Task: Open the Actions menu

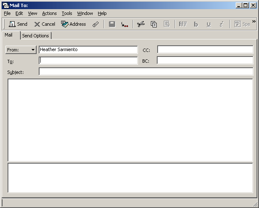Action: pyautogui.click(x=49, y=13)
